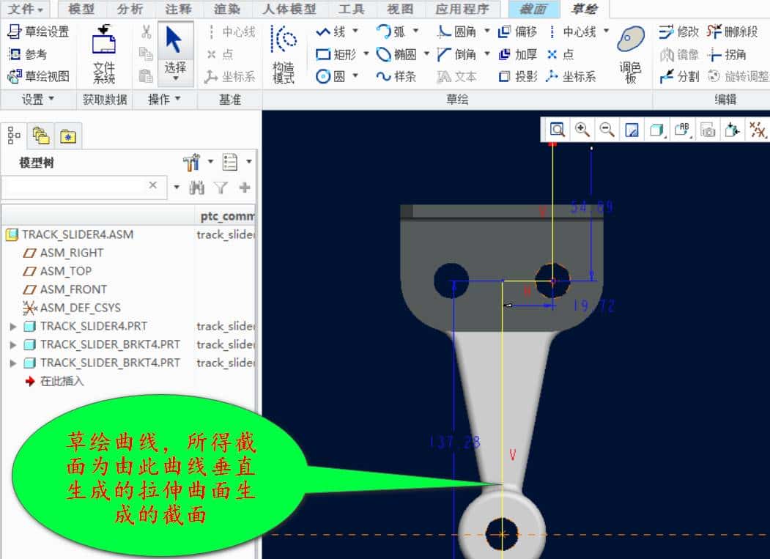Click the 参考 references button
This screenshot has width=770, height=559.
coord(28,53)
